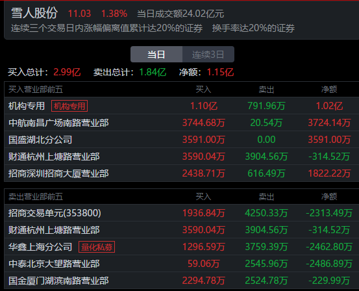The image size is (359, 291).
Task: Click 连续三个交易日内涨幅偏离值累计达20%的证券 reason
Action: click(106, 28)
